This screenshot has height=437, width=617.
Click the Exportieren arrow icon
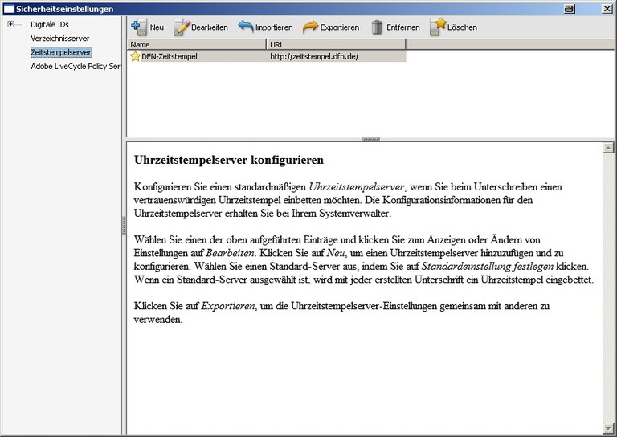click(310, 27)
